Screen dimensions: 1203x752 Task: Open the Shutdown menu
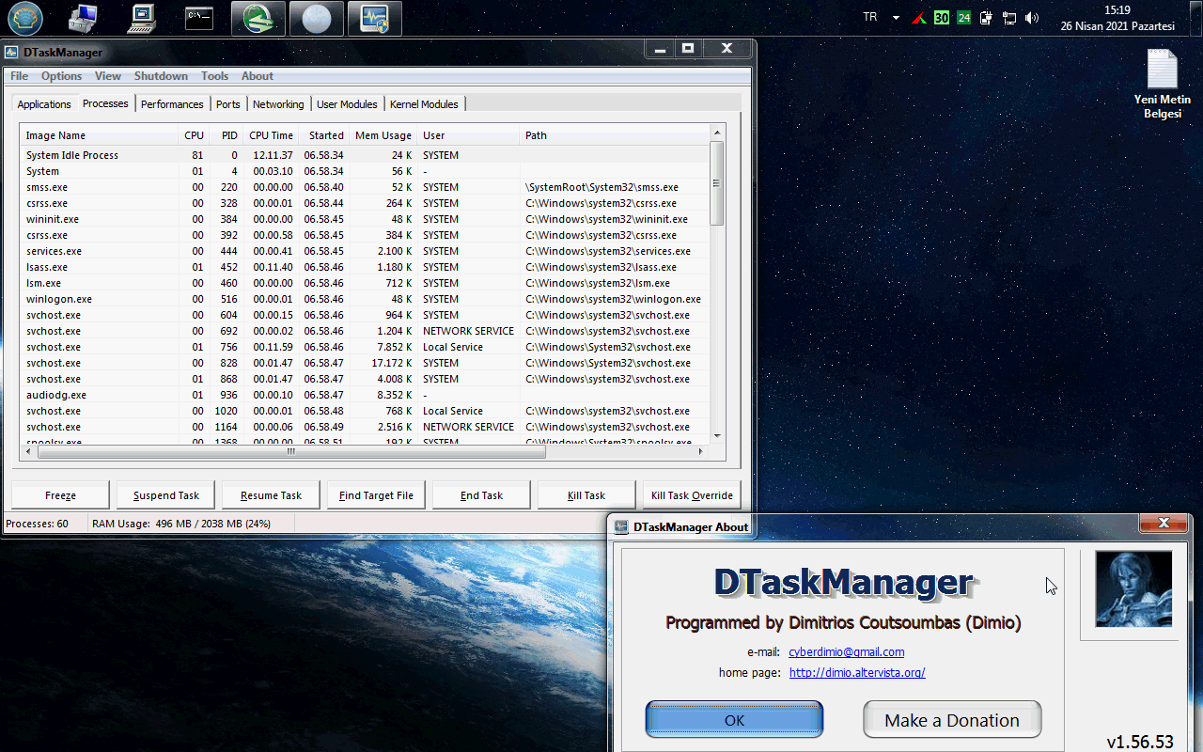161,76
